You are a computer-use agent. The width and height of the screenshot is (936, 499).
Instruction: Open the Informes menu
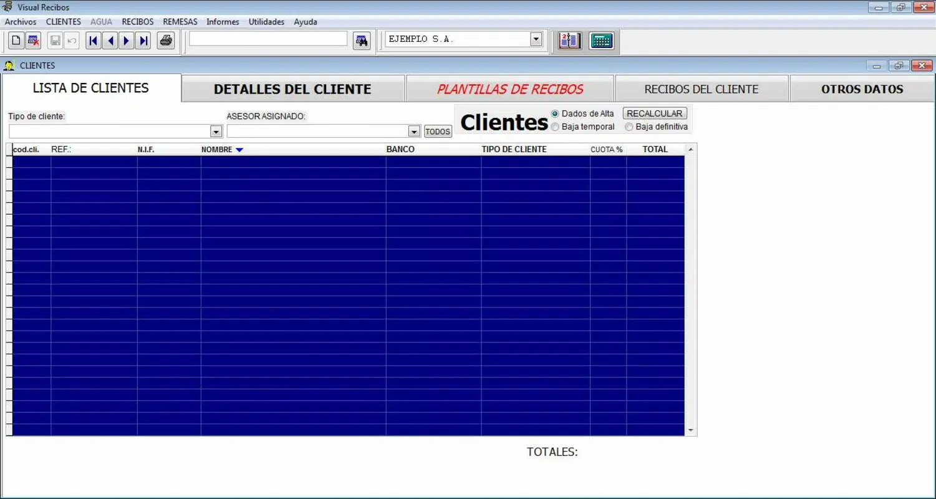(223, 22)
